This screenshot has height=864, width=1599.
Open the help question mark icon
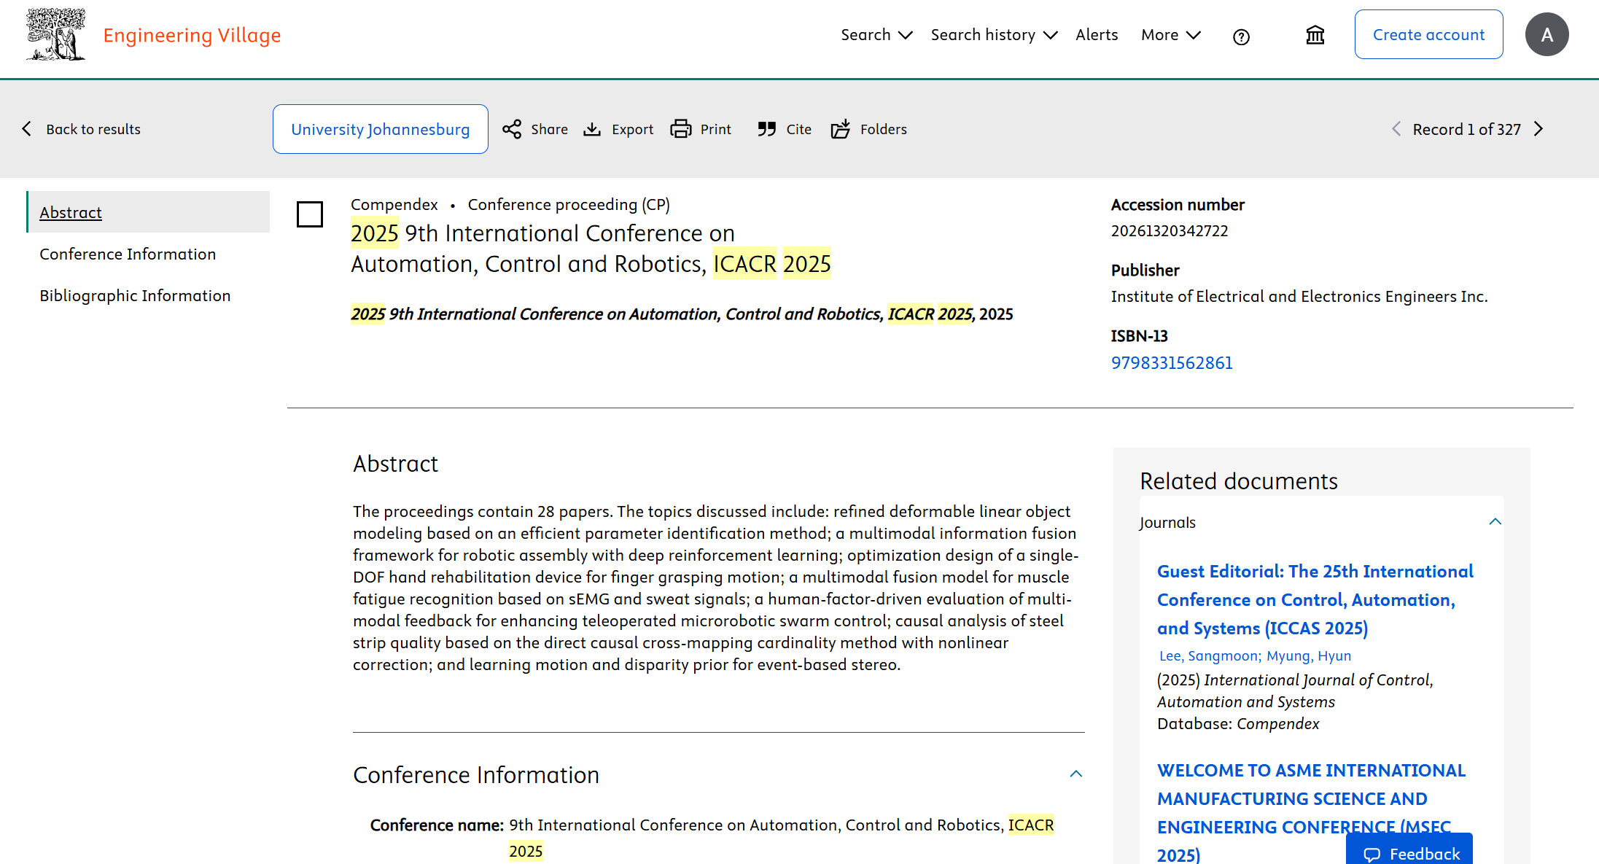[x=1241, y=36]
